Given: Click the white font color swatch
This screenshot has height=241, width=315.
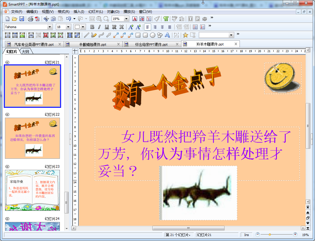Looking at the screenshot, I should 77,27.
